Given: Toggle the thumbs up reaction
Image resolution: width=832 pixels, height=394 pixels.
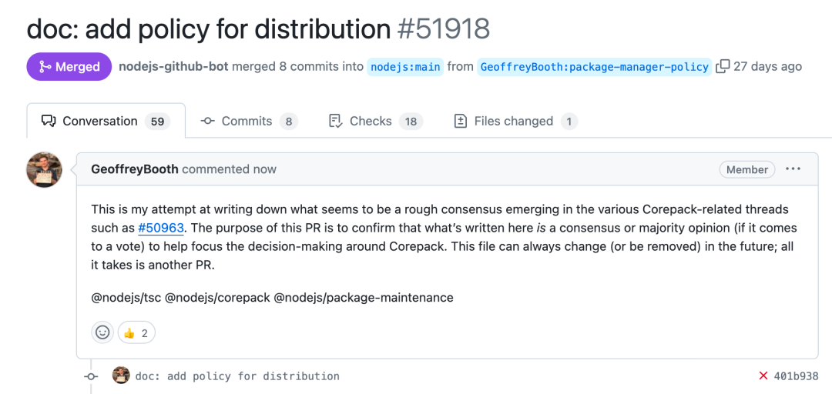Looking at the screenshot, I should coord(136,332).
